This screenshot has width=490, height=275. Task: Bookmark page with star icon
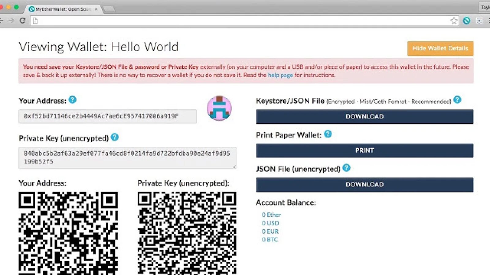click(454, 21)
